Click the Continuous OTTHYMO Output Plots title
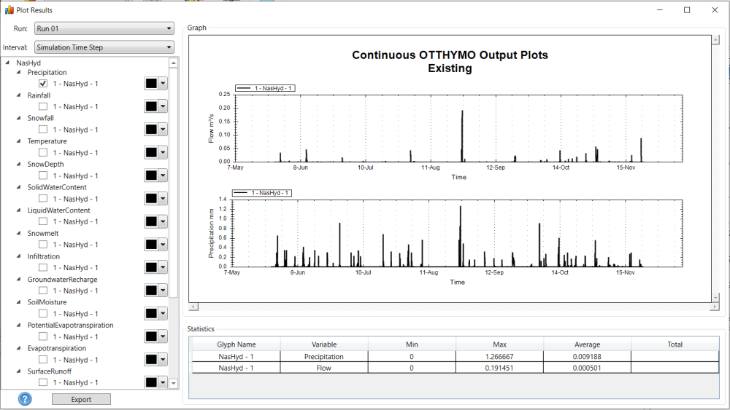730x410 pixels. tap(450, 55)
